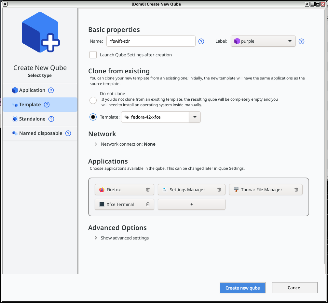Image resolution: width=328 pixels, height=303 pixels.
Task: Remove Xfce Terminal using its trash icon
Action: [x=148, y=204]
